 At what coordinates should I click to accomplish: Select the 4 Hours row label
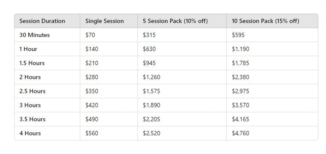30,133
